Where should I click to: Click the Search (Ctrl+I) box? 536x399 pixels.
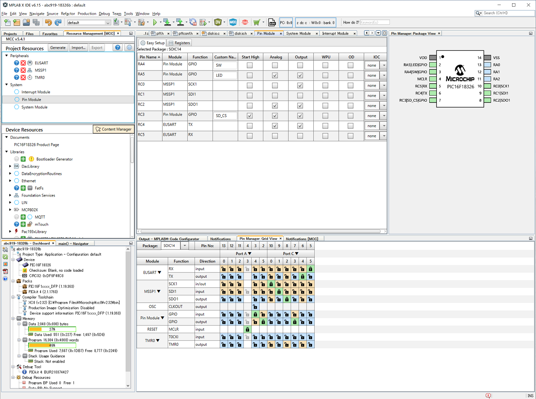point(505,13)
